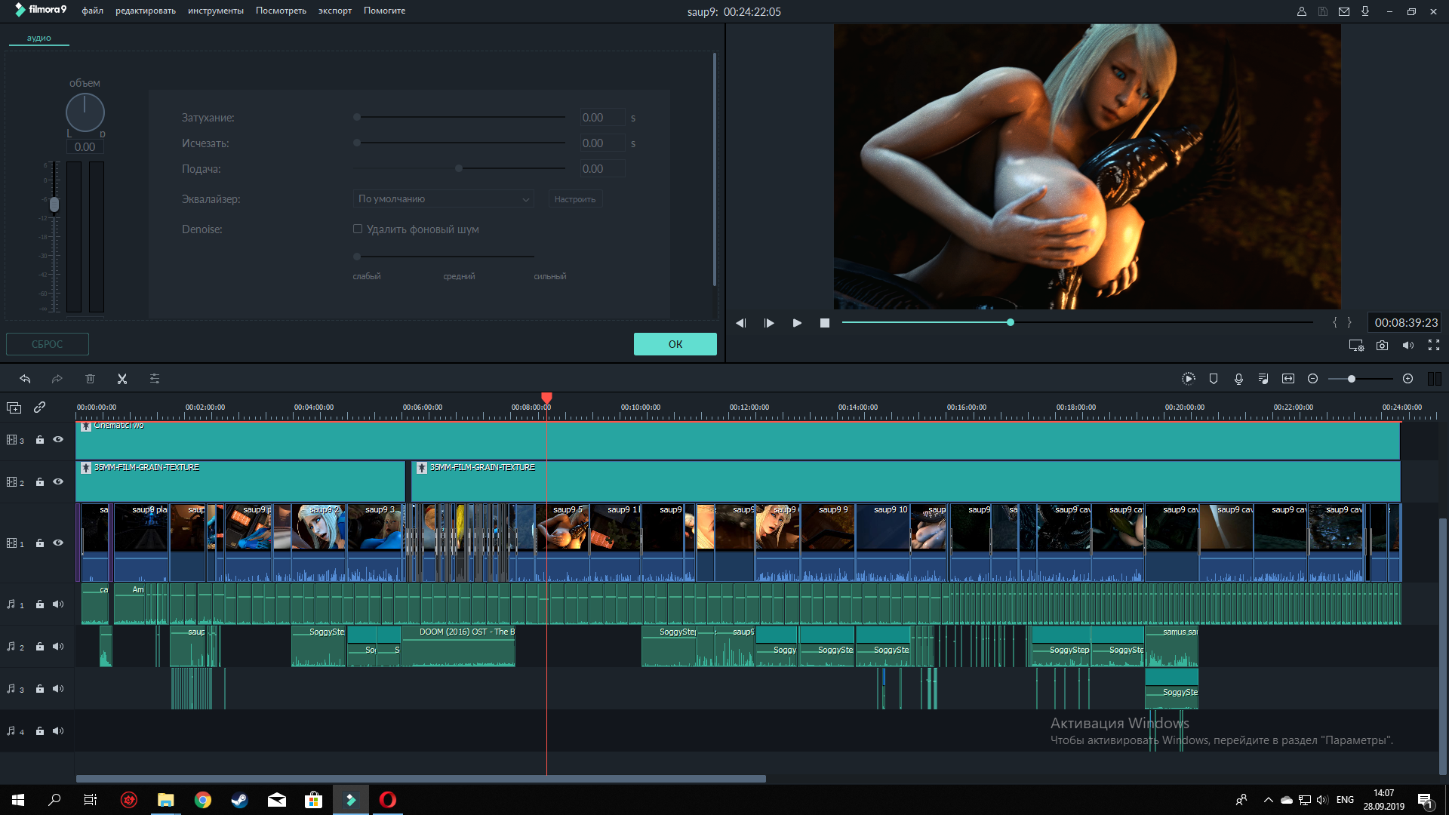Open the clip adjust settings icon
The image size is (1449, 815).
coord(155,379)
